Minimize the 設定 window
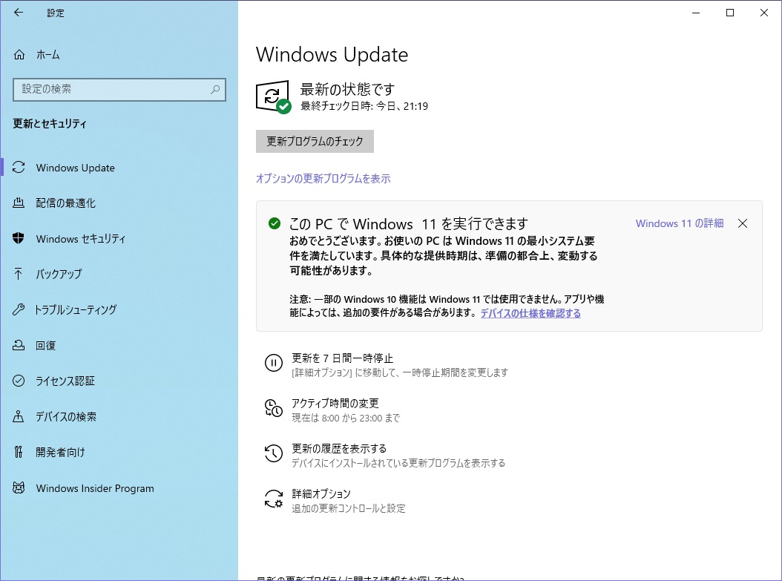This screenshot has width=782, height=581. (x=696, y=13)
